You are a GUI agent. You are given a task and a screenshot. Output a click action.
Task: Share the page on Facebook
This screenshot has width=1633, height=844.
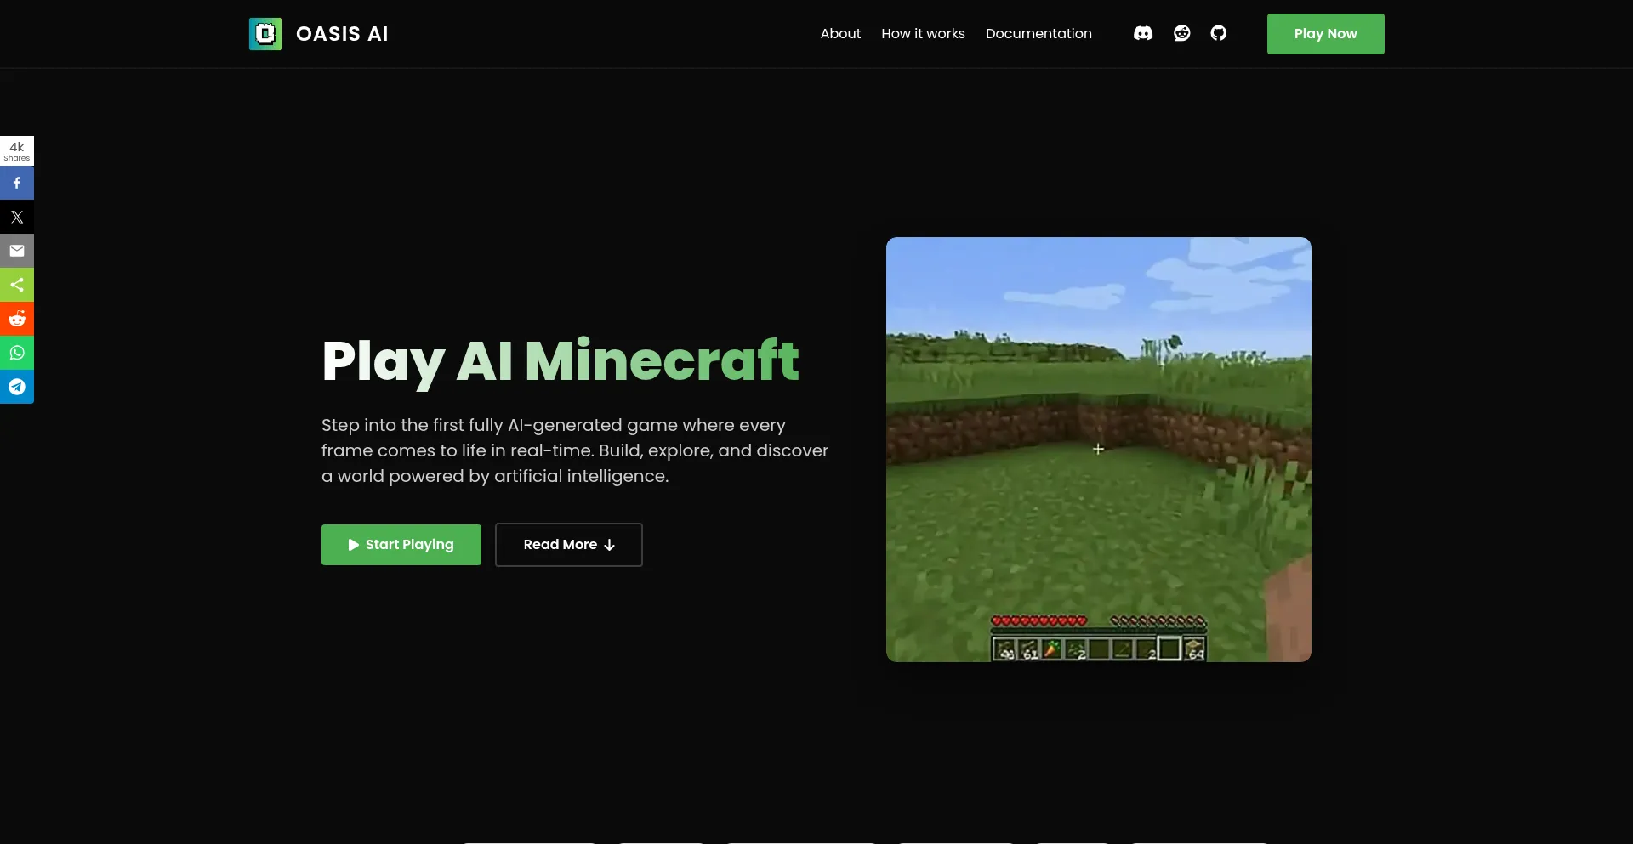click(17, 183)
